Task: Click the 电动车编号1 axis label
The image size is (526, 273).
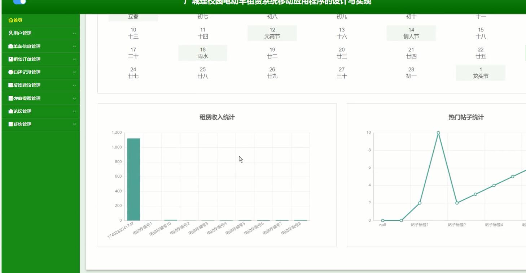Action: tap(143, 228)
